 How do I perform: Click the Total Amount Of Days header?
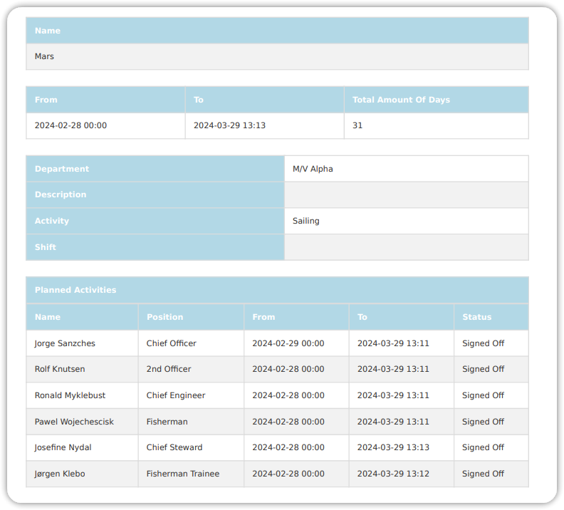coord(401,100)
